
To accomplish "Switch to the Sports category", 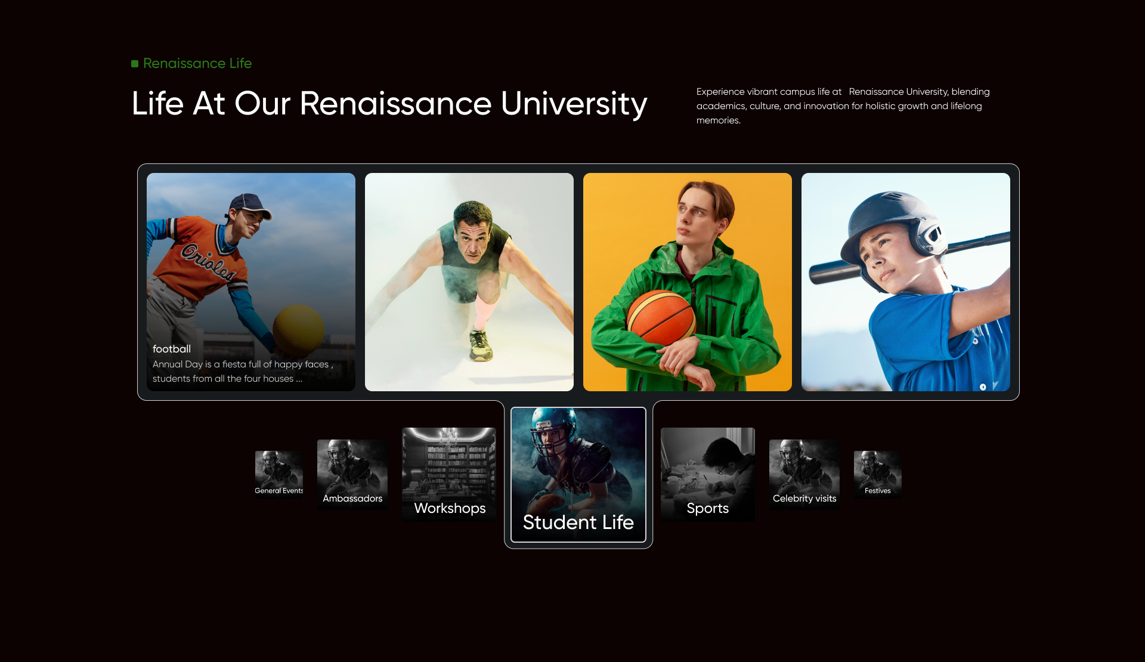I will click(x=707, y=474).
